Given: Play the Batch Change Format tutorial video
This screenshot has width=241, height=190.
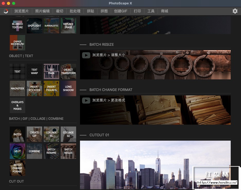Looking at the screenshot, I should click(x=86, y=100).
